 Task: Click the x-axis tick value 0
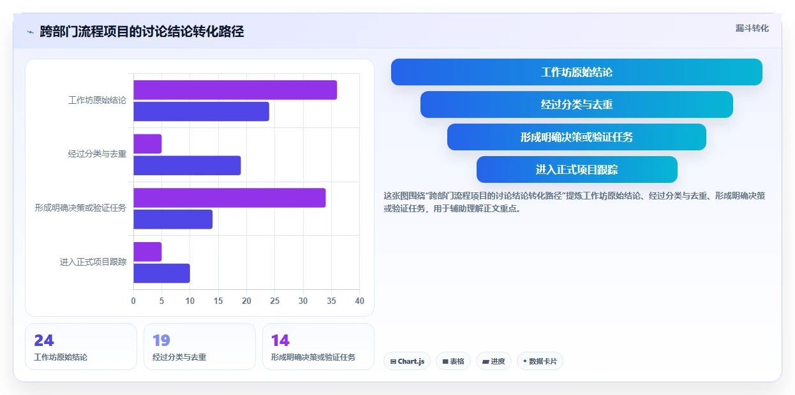click(x=133, y=301)
